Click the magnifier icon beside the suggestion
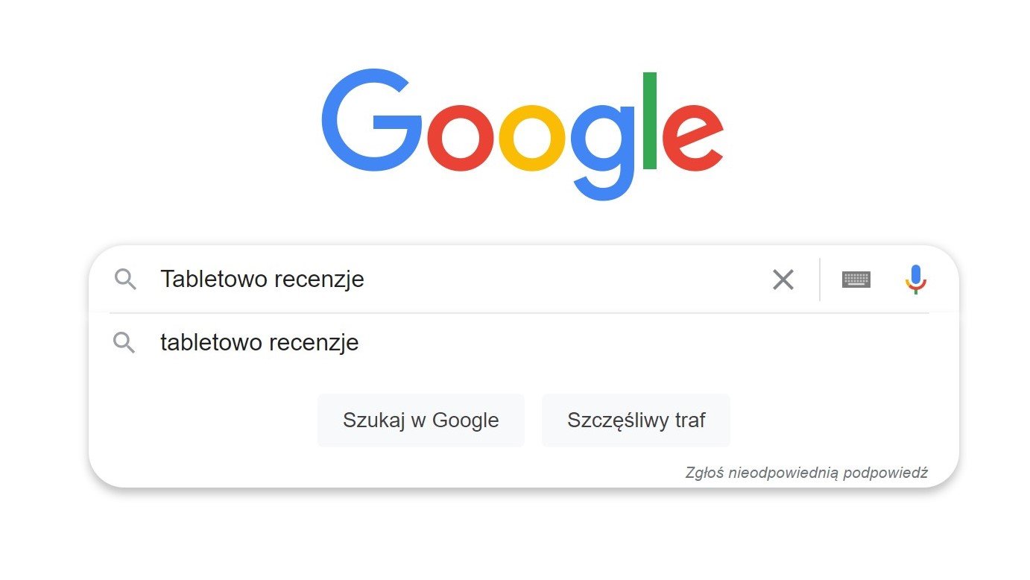This screenshot has width=1030, height=580. pyautogui.click(x=124, y=343)
